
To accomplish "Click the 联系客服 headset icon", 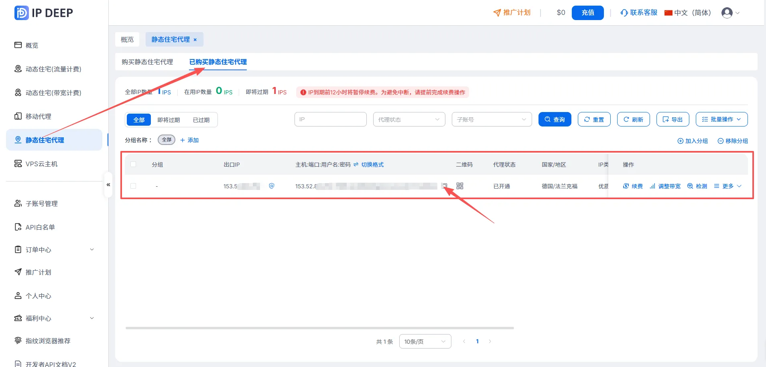I will coord(624,13).
